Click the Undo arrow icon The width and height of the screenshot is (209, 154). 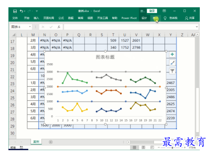tap(21, 11)
